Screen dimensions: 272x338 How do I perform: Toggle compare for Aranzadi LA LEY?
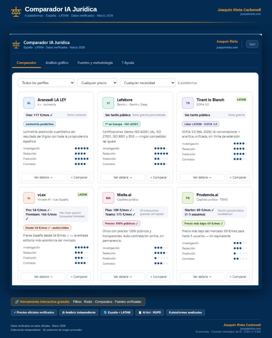coord(79,177)
